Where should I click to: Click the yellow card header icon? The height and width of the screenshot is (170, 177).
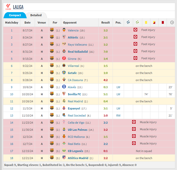point(146,23)
